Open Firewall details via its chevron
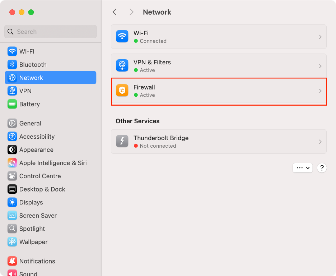 click(x=320, y=91)
